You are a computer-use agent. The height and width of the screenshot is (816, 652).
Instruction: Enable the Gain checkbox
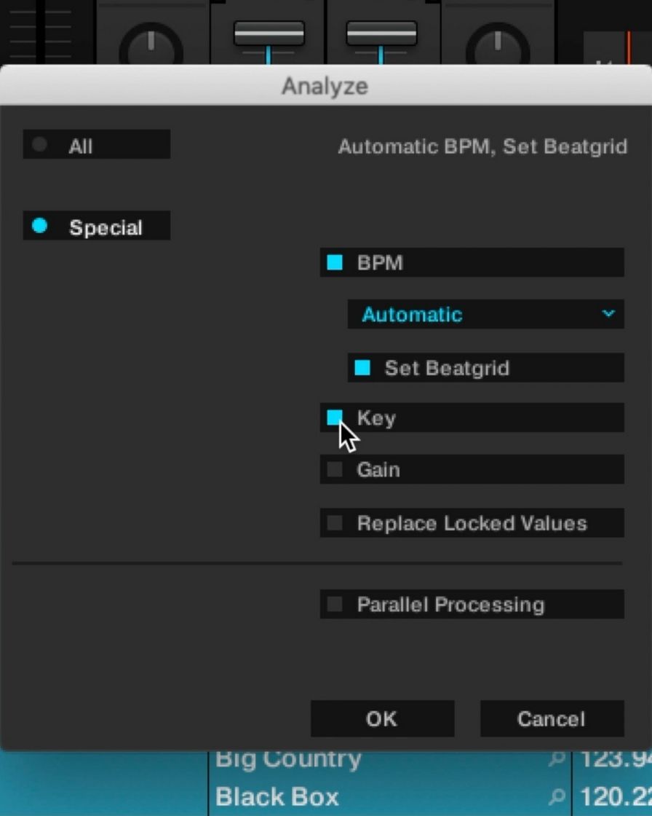pos(335,470)
